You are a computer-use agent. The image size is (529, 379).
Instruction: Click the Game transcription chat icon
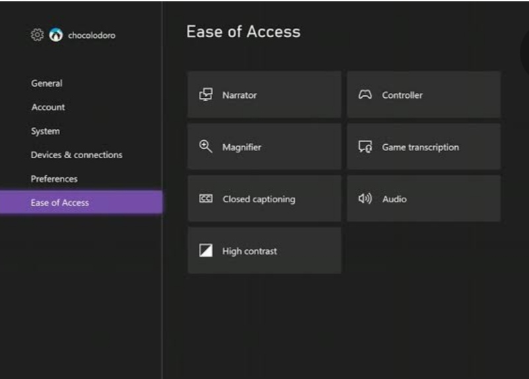tap(365, 147)
